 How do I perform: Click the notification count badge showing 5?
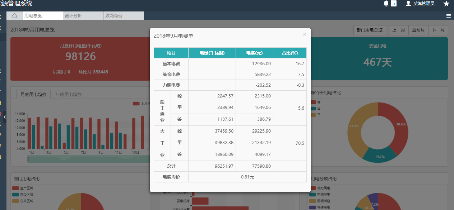point(394,4)
